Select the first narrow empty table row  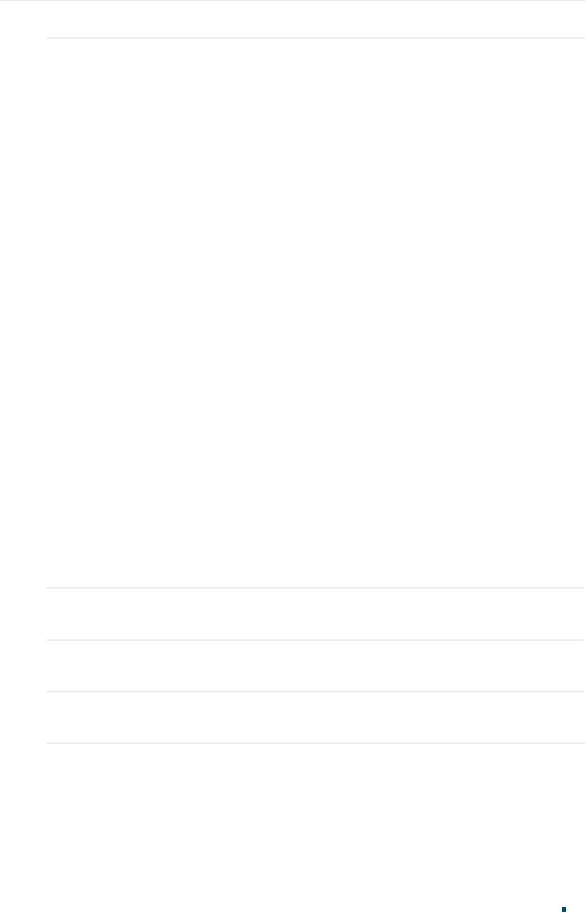tap(315, 614)
